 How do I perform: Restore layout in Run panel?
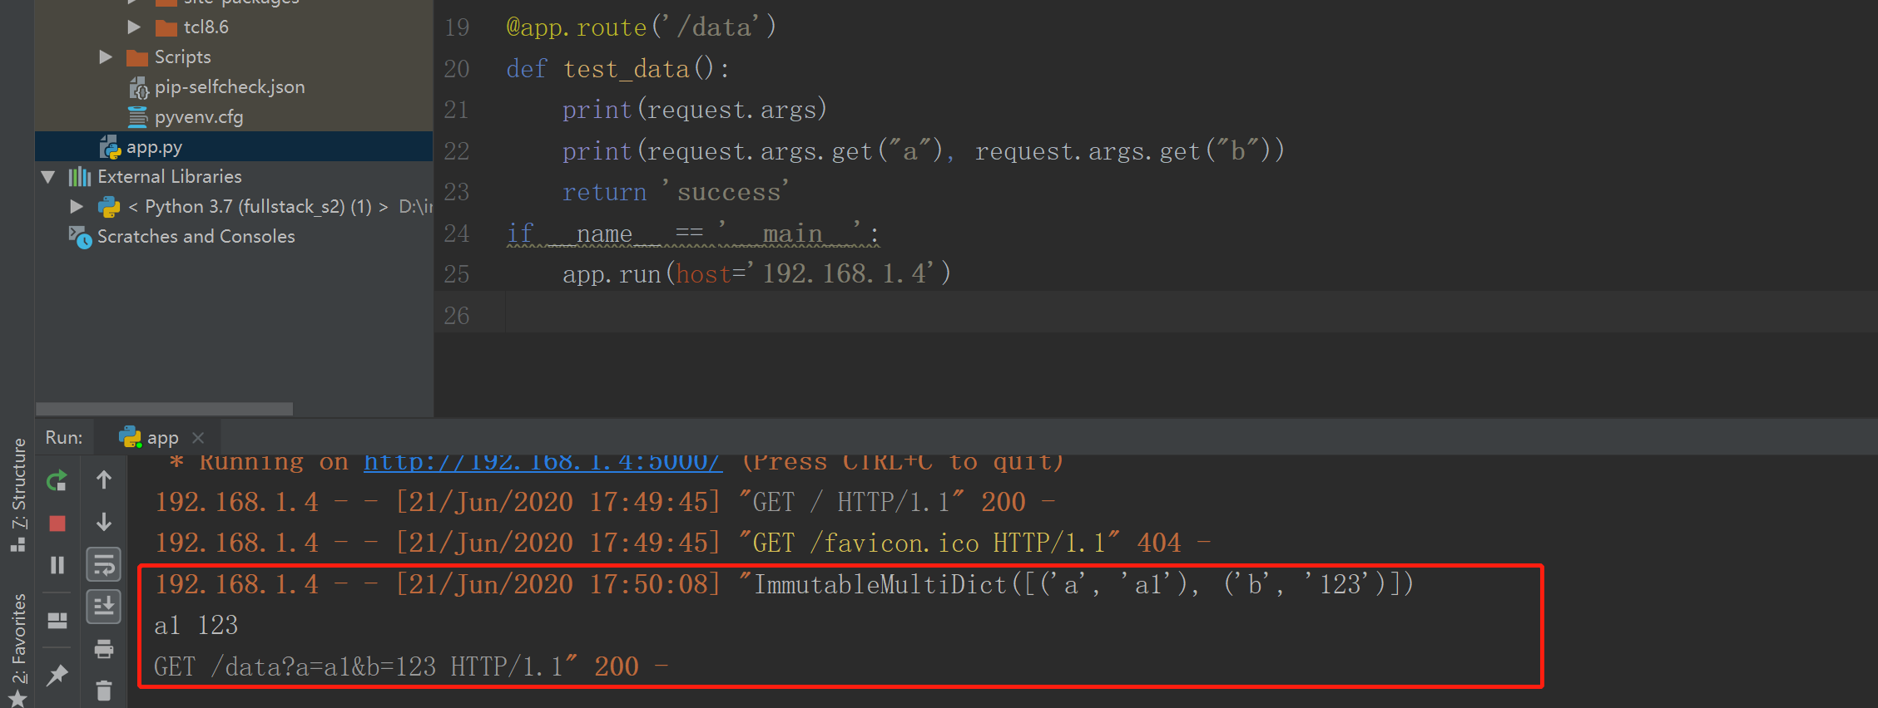(57, 621)
